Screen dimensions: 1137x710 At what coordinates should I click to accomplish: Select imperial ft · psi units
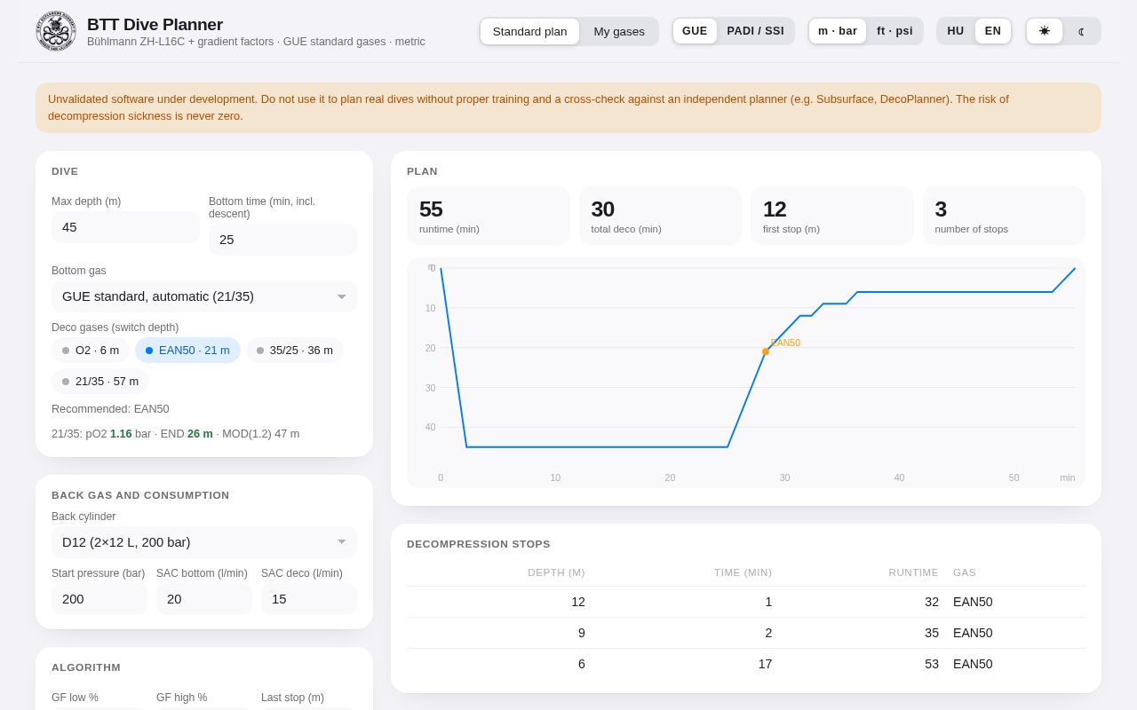click(x=894, y=31)
